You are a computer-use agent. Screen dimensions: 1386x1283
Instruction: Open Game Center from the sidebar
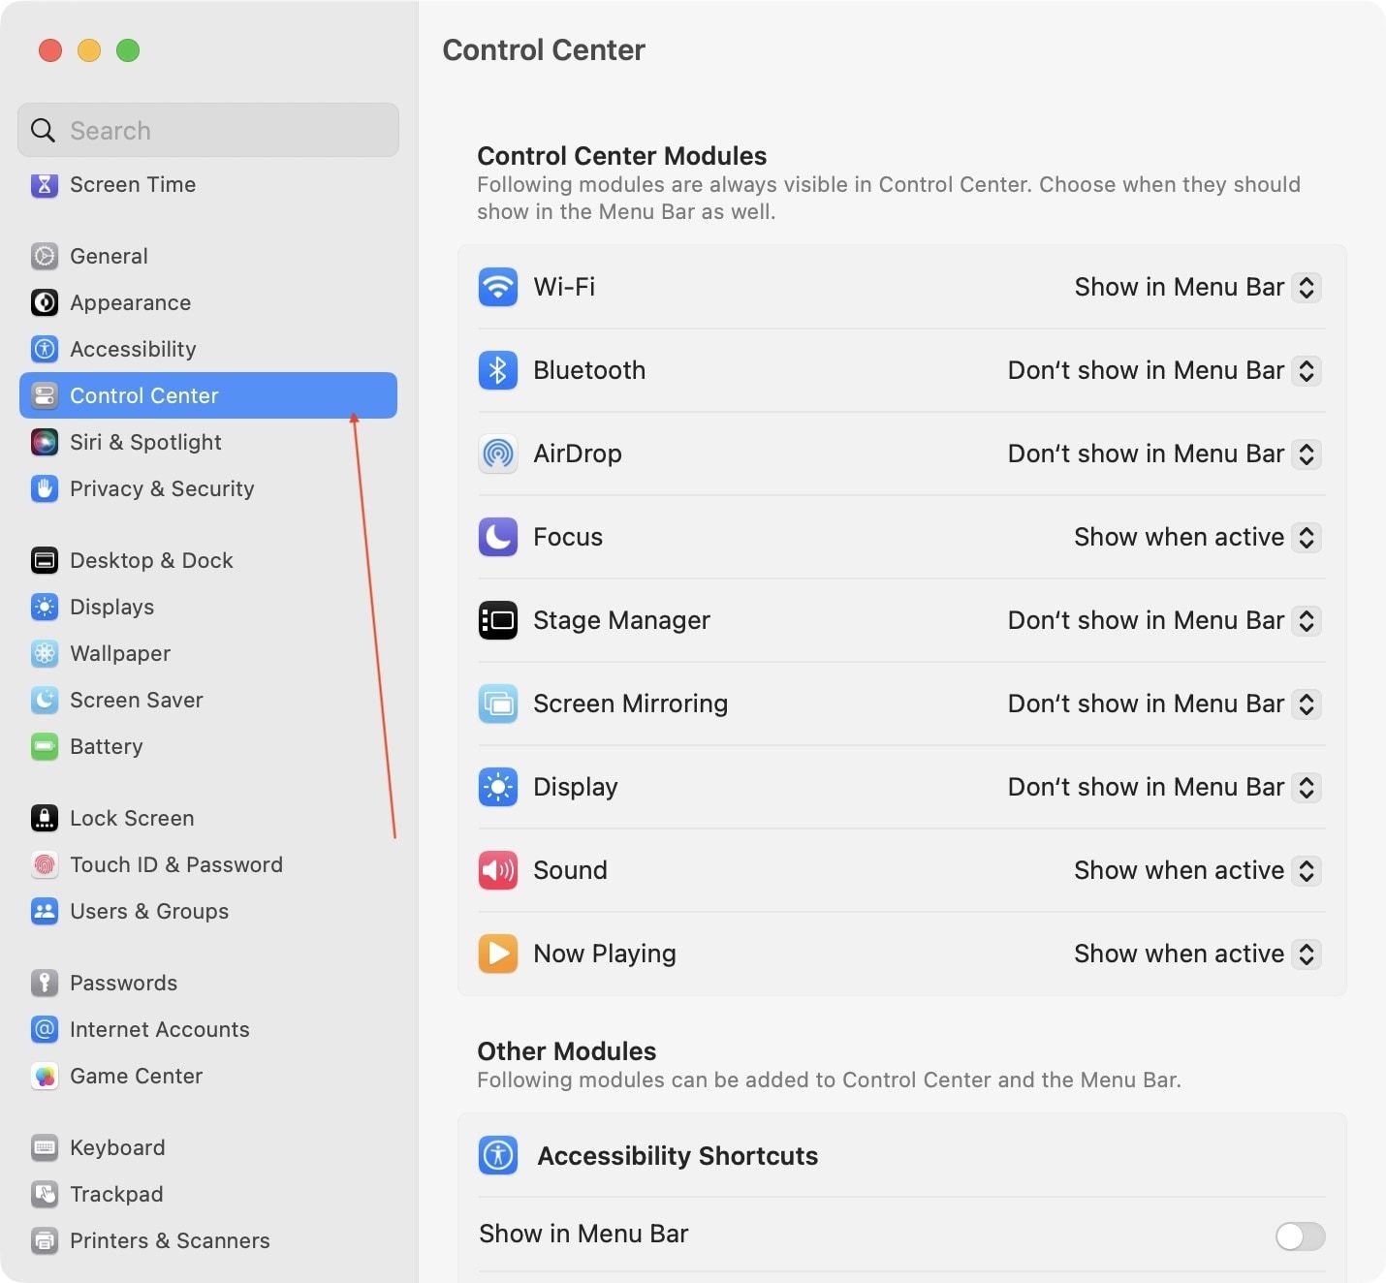136,1076
